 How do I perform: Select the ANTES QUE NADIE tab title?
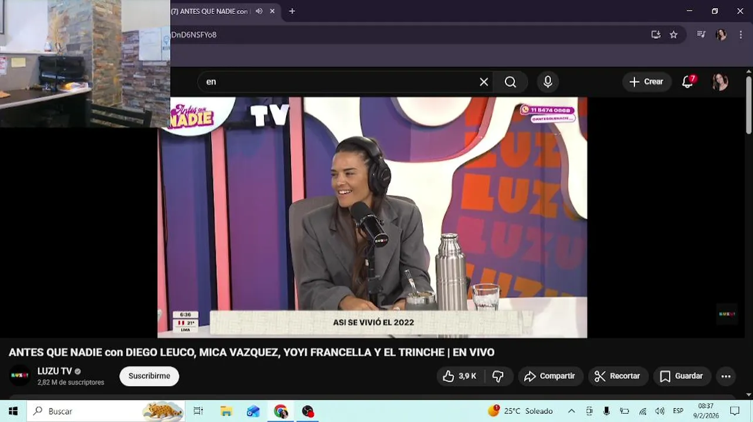pyautogui.click(x=209, y=11)
